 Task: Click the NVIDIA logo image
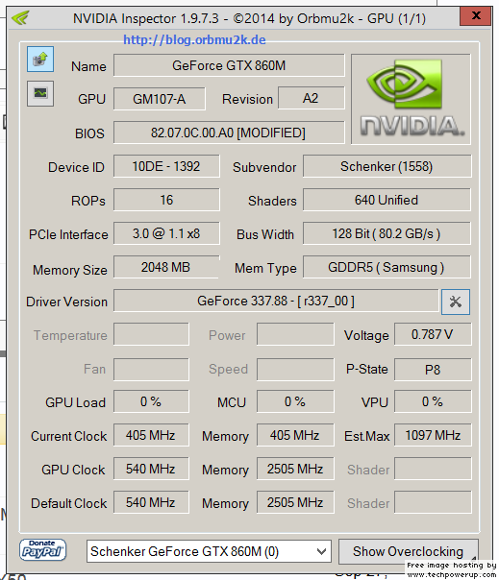(411, 99)
